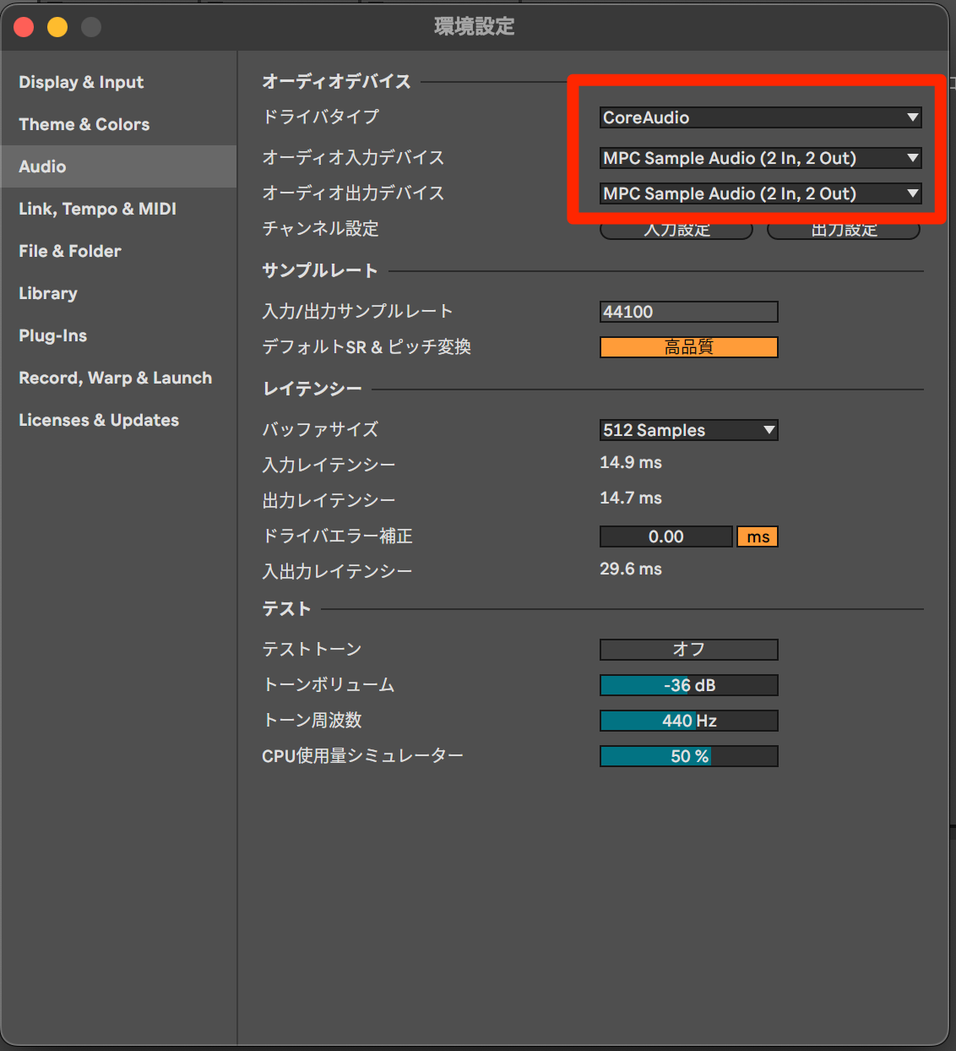
Task: Open Record, Warp & Launch settings
Action: coord(115,378)
